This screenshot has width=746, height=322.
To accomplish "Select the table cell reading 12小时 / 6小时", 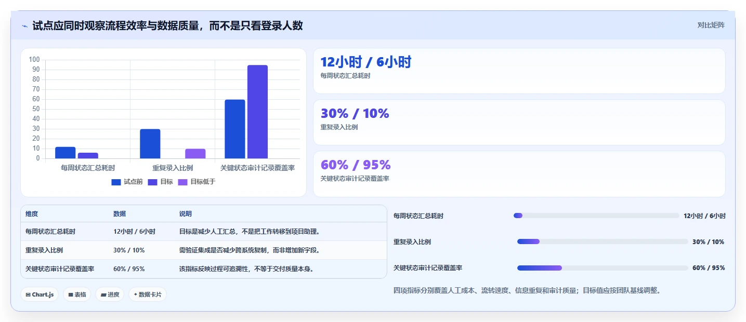I will pyautogui.click(x=134, y=232).
